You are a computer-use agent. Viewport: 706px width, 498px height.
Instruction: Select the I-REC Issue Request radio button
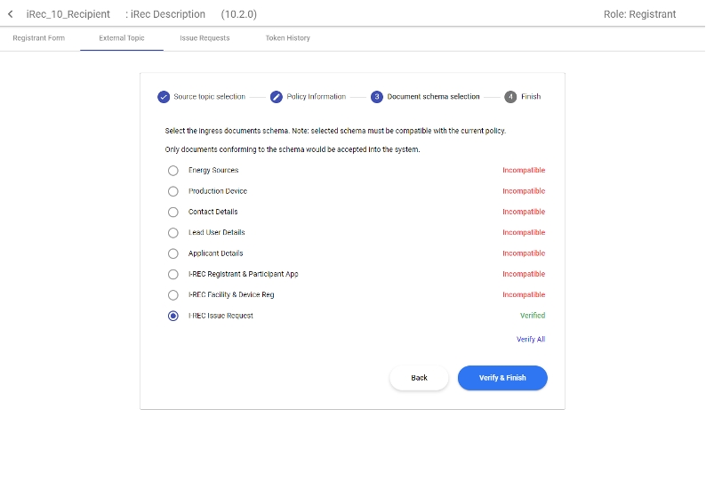(173, 316)
